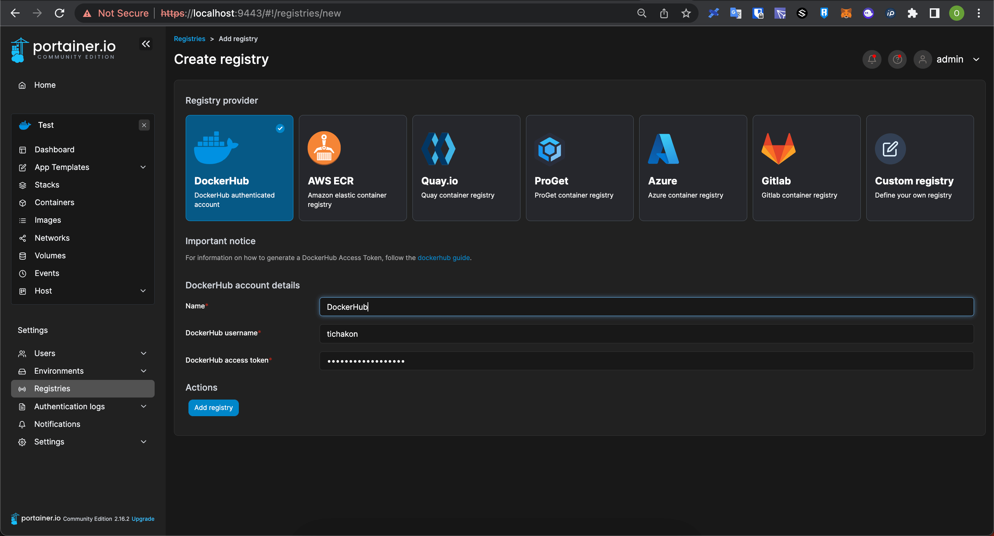Click the Portainer logo in sidebar

click(64, 50)
